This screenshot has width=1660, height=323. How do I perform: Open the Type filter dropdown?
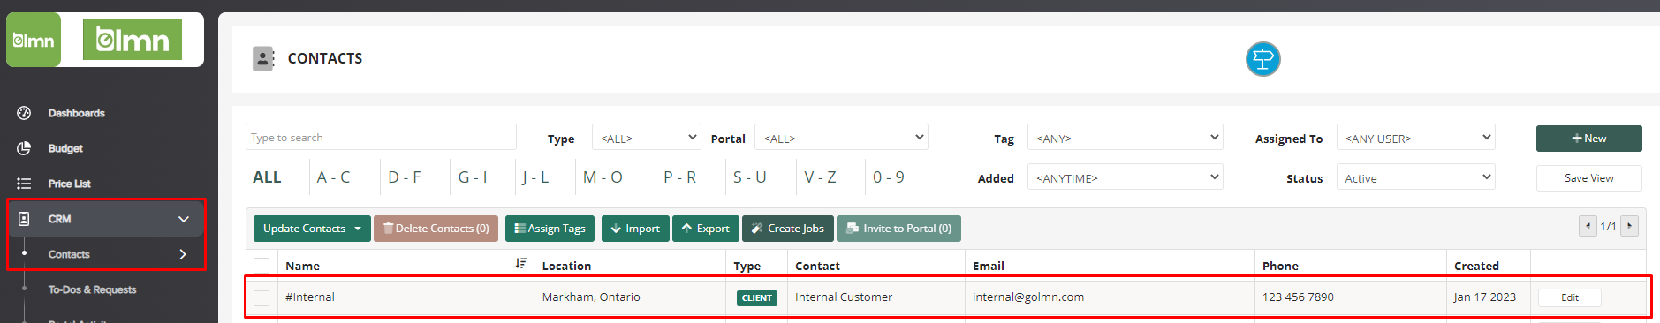tap(646, 138)
